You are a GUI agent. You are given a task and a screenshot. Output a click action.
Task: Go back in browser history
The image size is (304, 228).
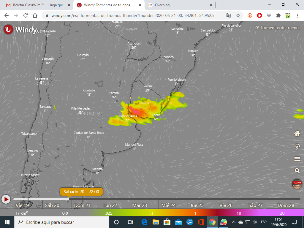[x=7, y=15]
